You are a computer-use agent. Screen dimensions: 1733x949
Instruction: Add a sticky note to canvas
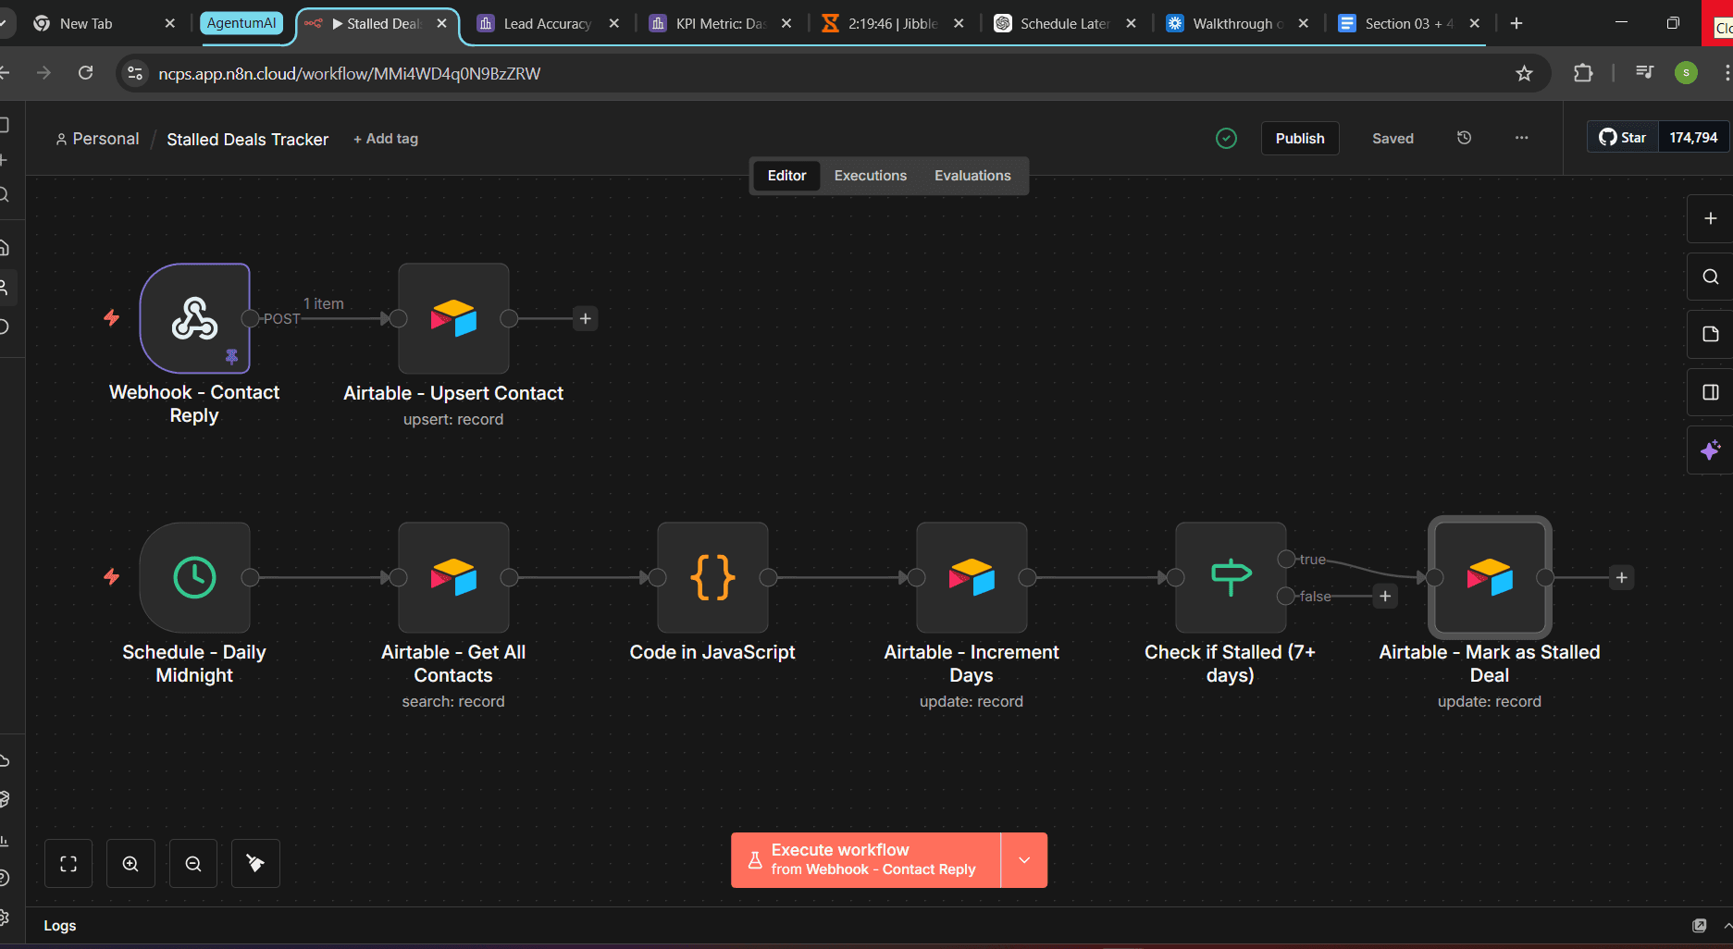[x=1710, y=334]
